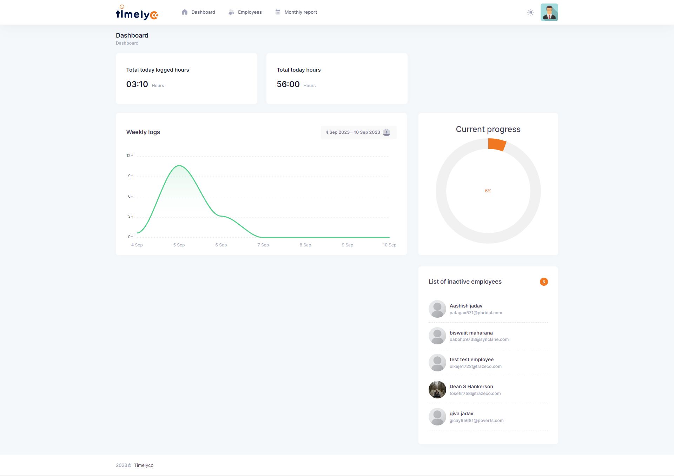Toggle the light/dark theme sun icon
The width and height of the screenshot is (674, 476).
(530, 12)
